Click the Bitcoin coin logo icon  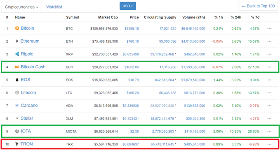tap(17, 28)
